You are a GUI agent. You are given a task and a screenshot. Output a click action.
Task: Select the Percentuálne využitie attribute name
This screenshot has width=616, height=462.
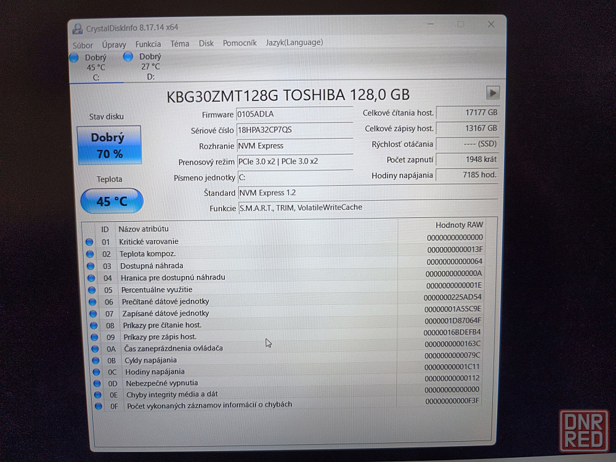pos(156,290)
